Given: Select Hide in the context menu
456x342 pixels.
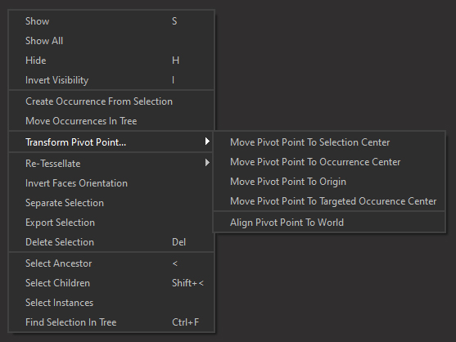Looking at the screenshot, I should coord(111,61).
